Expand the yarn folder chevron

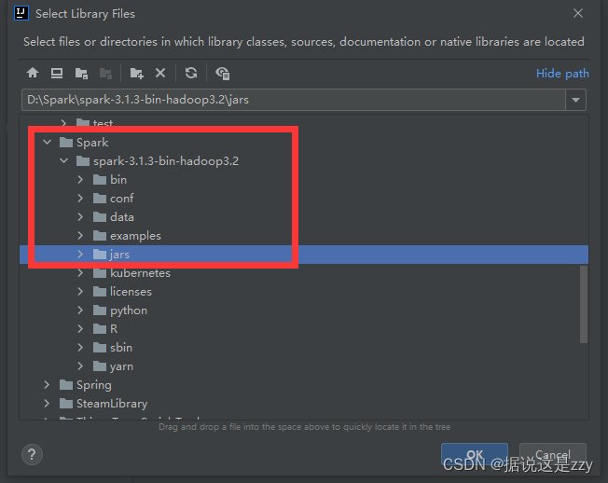tap(80, 366)
